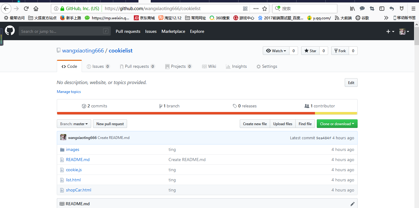Open the browser home page icon

36,9
